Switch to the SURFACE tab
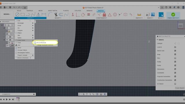185x104 pixels. tap(30, 11)
